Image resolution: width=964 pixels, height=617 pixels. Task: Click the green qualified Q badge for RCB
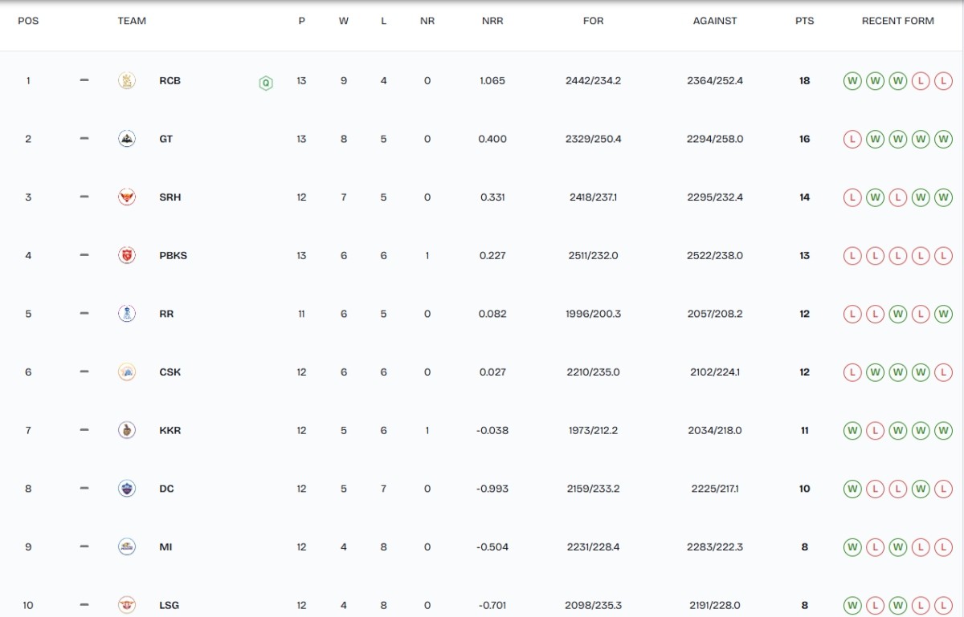click(x=266, y=83)
